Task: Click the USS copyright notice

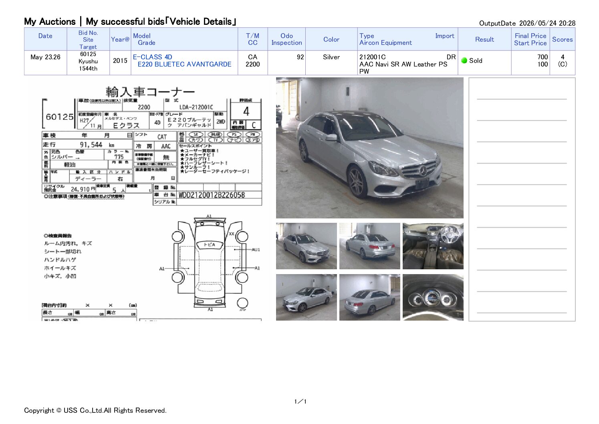Action: (95, 410)
